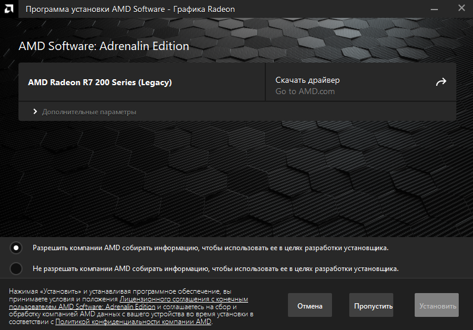The image size is (473, 330).
Task: Click the Скачать драйвер text
Action: [x=308, y=80]
